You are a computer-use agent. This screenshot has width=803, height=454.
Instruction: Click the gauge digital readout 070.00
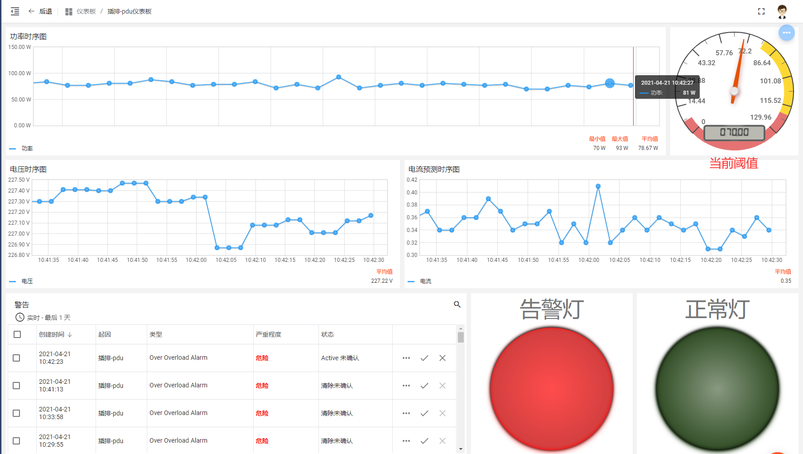pyautogui.click(x=734, y=132)
